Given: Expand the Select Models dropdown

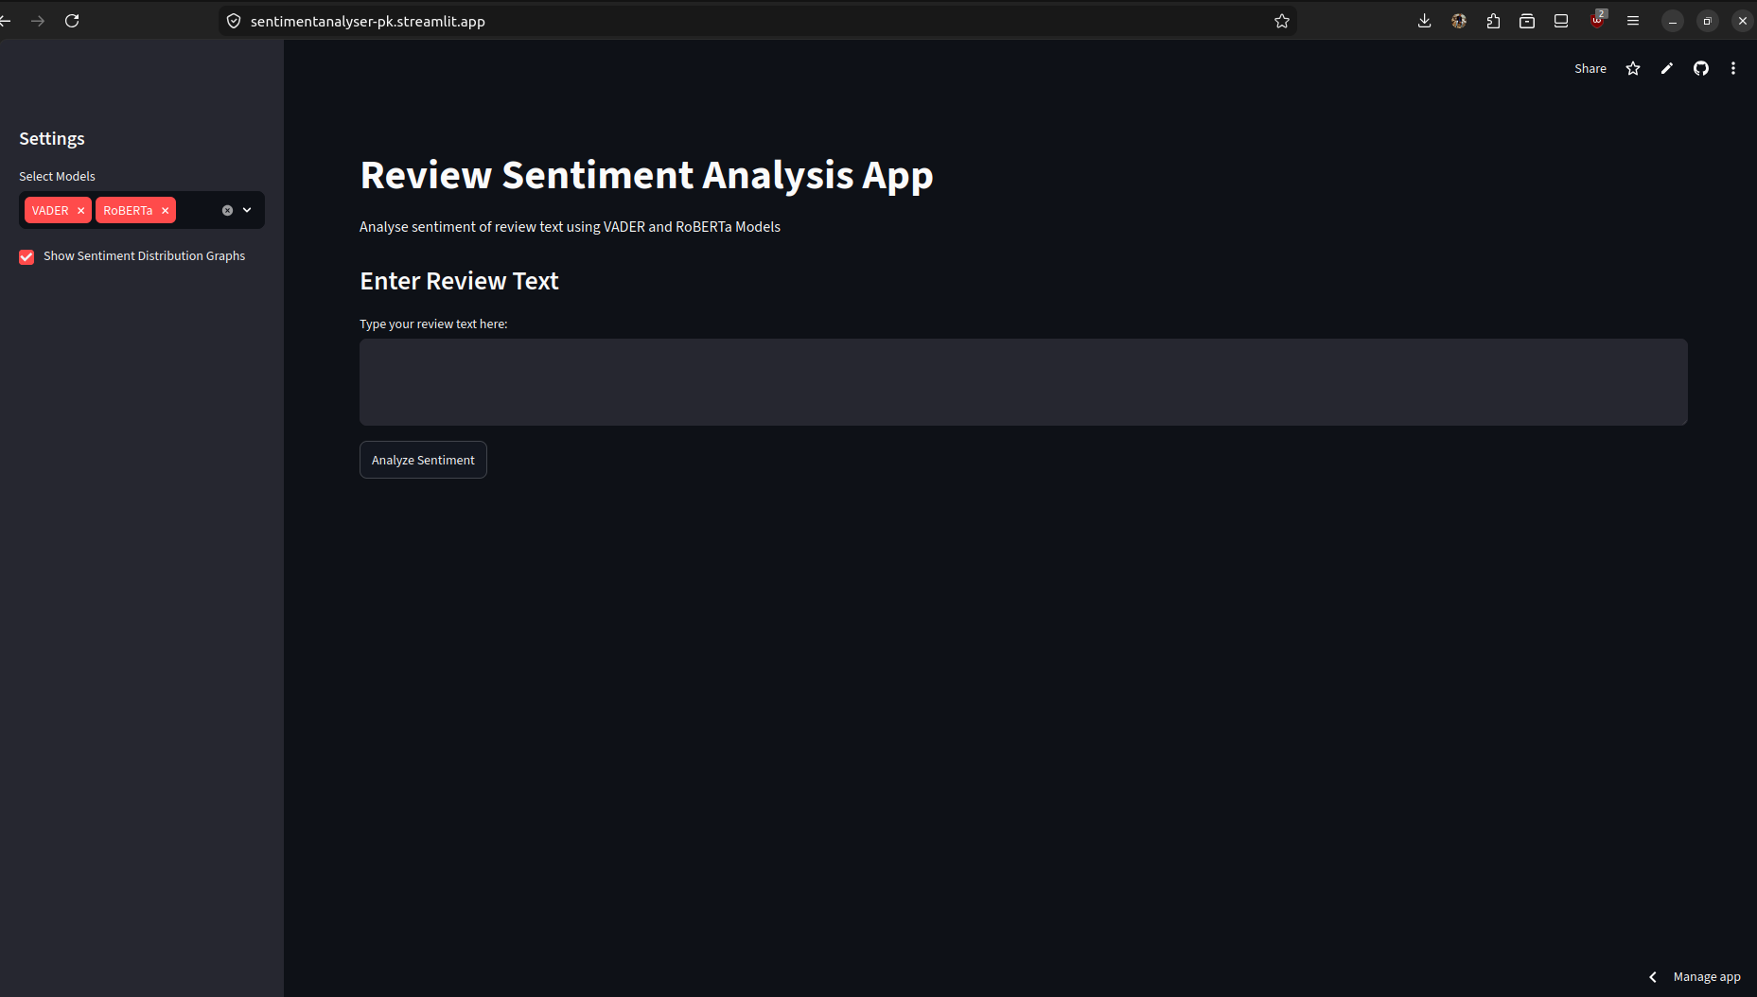Looking at the screenshot, I should (247, 211).
